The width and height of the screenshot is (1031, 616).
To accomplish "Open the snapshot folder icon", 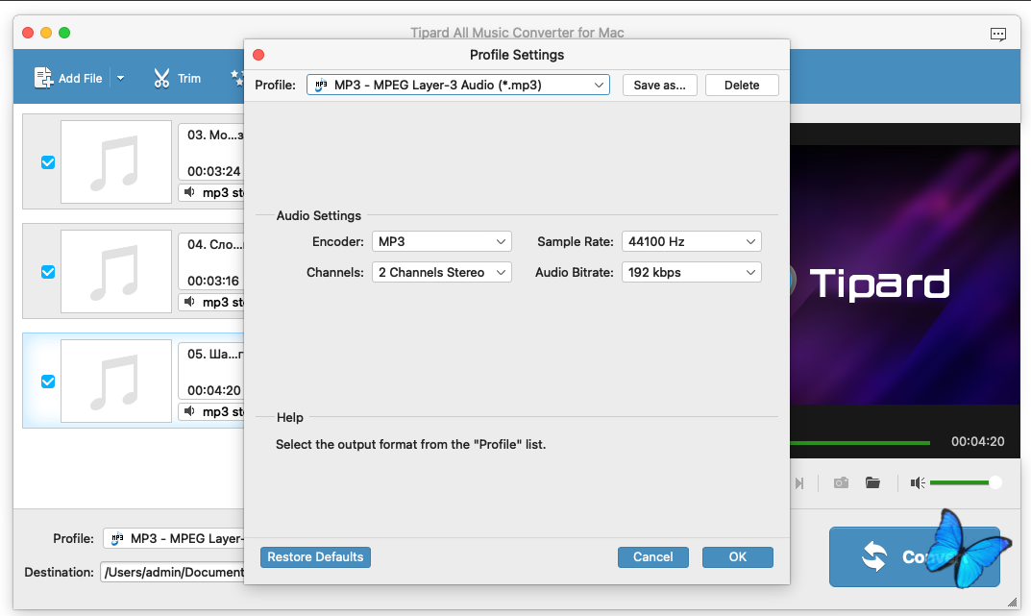I will point(872,483).
